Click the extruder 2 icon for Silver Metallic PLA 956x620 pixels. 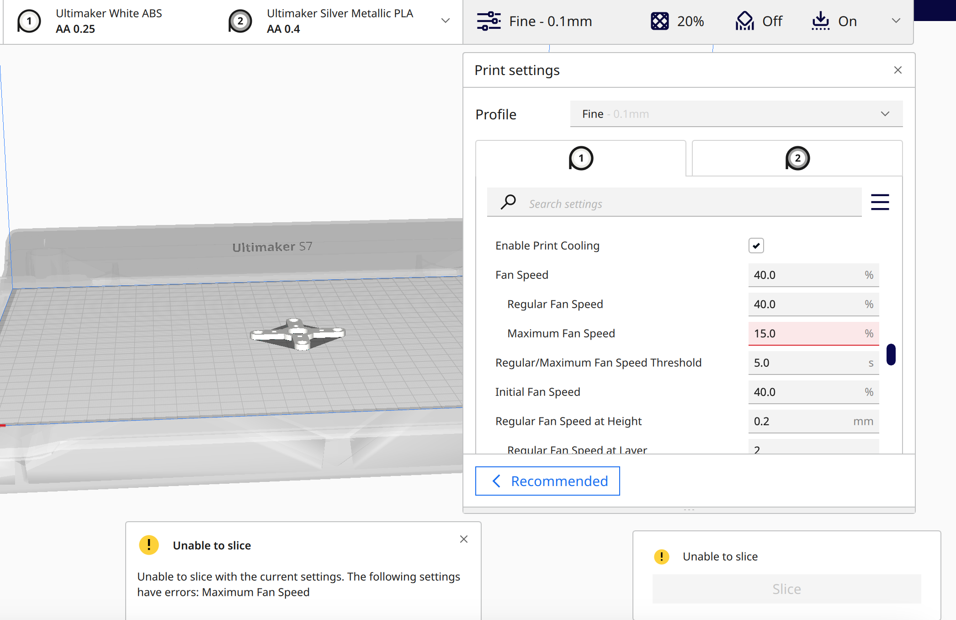tap(240, 21)
